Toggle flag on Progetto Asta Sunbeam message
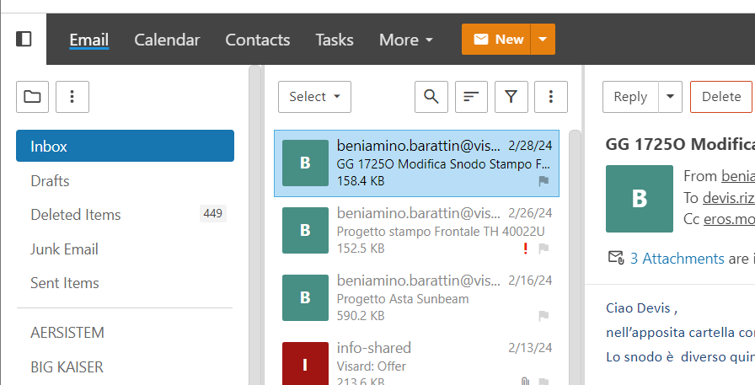Screen dimensions: 755x385 pyautogui.click(x=543, y=316)
